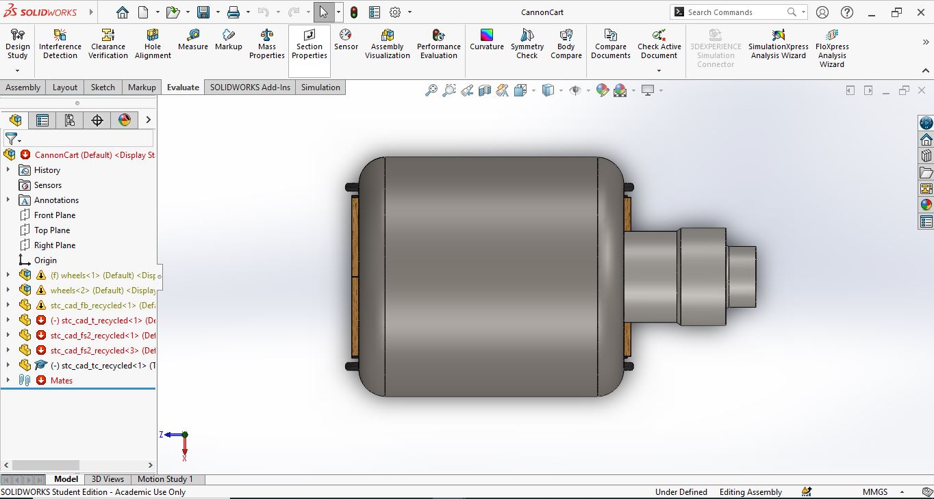
Task: Click Apply Scene color icon
Action: [x=620, y=90]
